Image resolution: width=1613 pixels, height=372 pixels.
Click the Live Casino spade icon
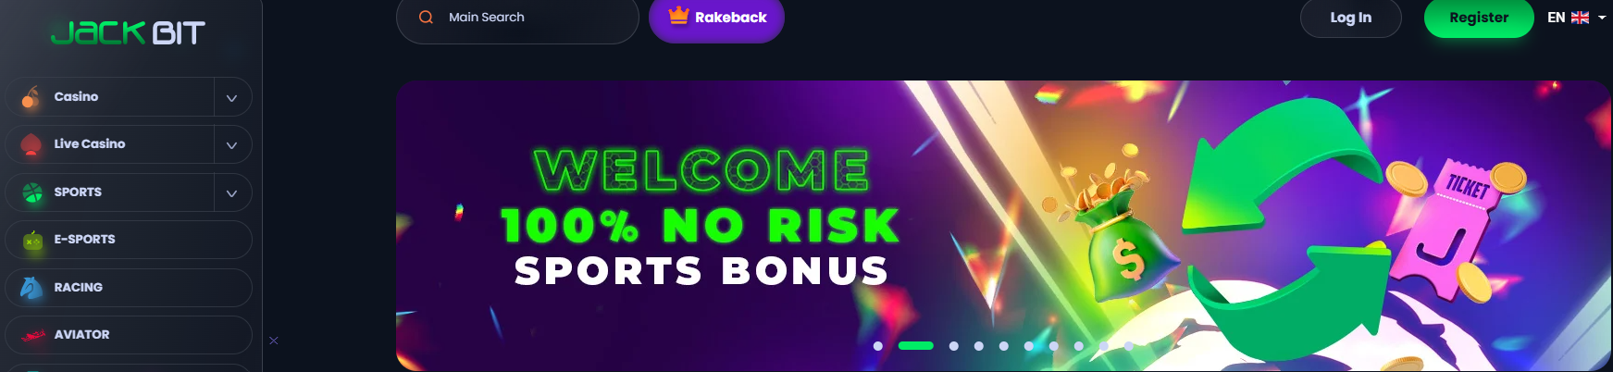(31, 144)
